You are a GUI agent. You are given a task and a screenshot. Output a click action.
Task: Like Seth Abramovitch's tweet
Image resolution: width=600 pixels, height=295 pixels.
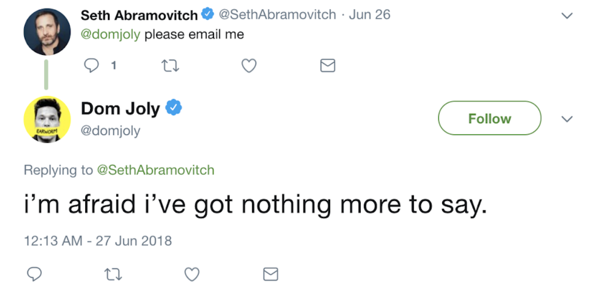(249, 65)
